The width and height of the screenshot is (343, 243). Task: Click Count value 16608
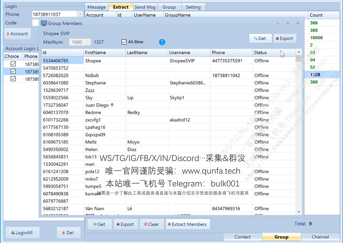coord(316,38)
